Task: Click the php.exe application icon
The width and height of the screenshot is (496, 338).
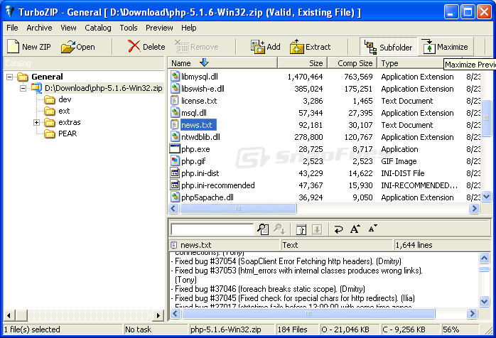Action: (175, 148)
